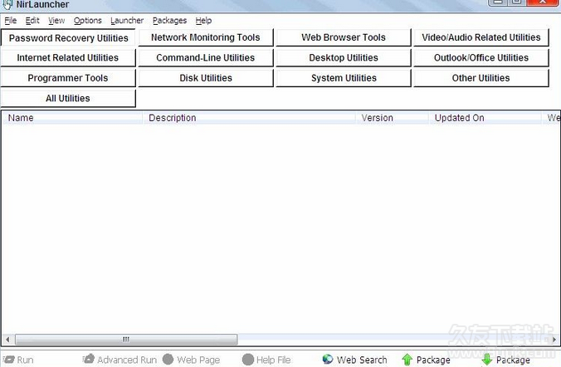This screenshot has width=561, height=367.
Task: Click the NirLauncher title bar app icon
Action: (x=7, y=5)
